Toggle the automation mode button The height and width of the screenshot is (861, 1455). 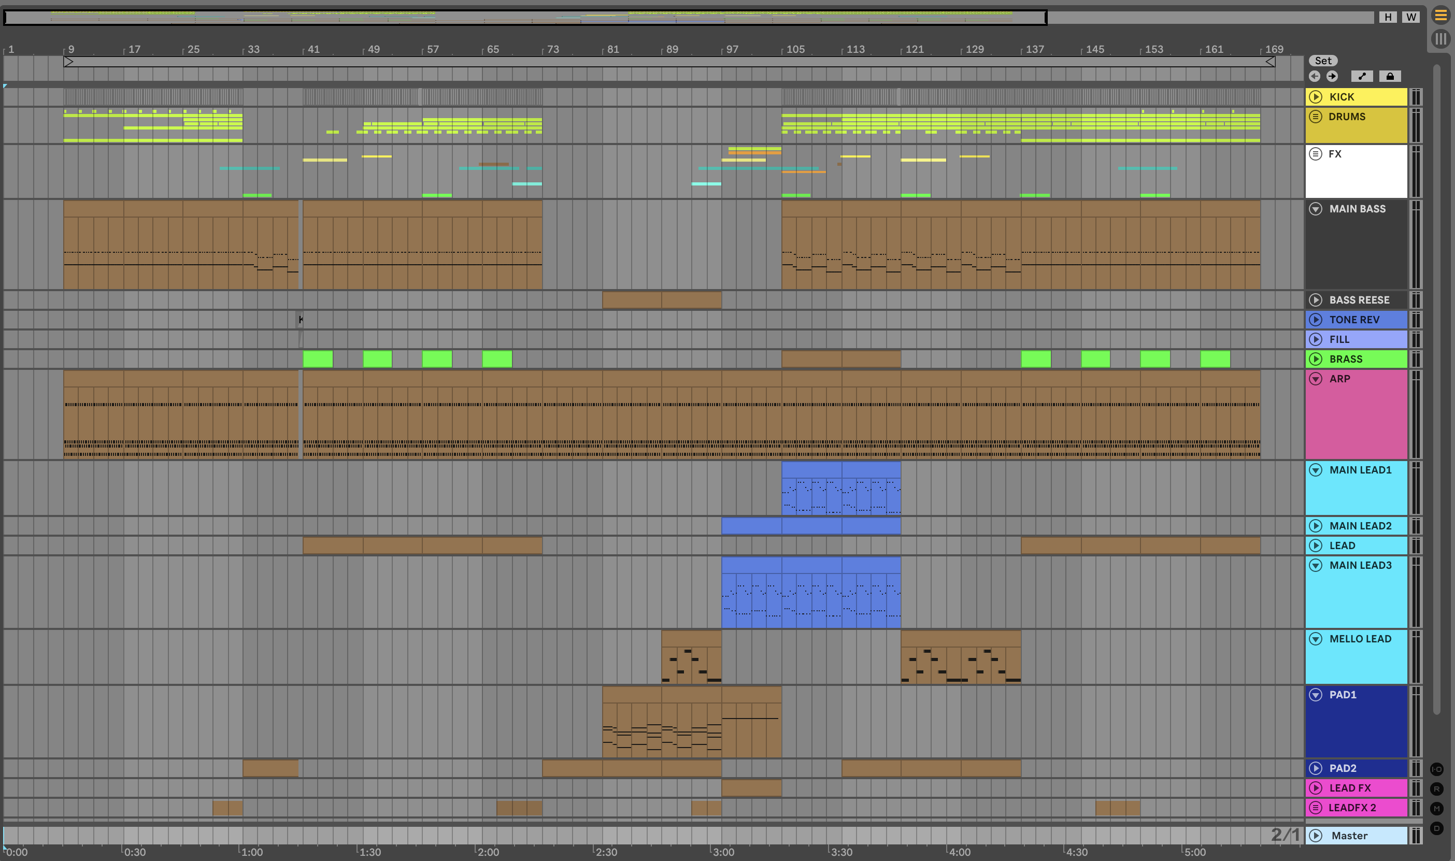coord(1362,76)
